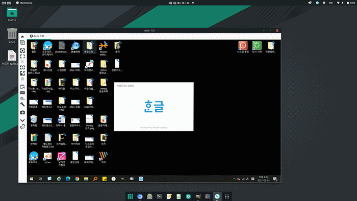Screen dimensions: 357x201
Task: Open Remmina main window via home icon
Action: [22, 37]
